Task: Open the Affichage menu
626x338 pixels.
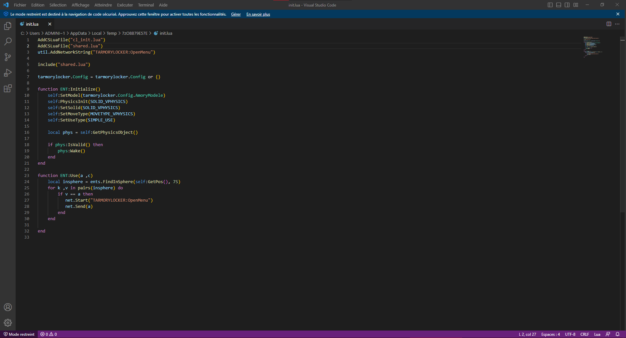Action: pos(80,5)
